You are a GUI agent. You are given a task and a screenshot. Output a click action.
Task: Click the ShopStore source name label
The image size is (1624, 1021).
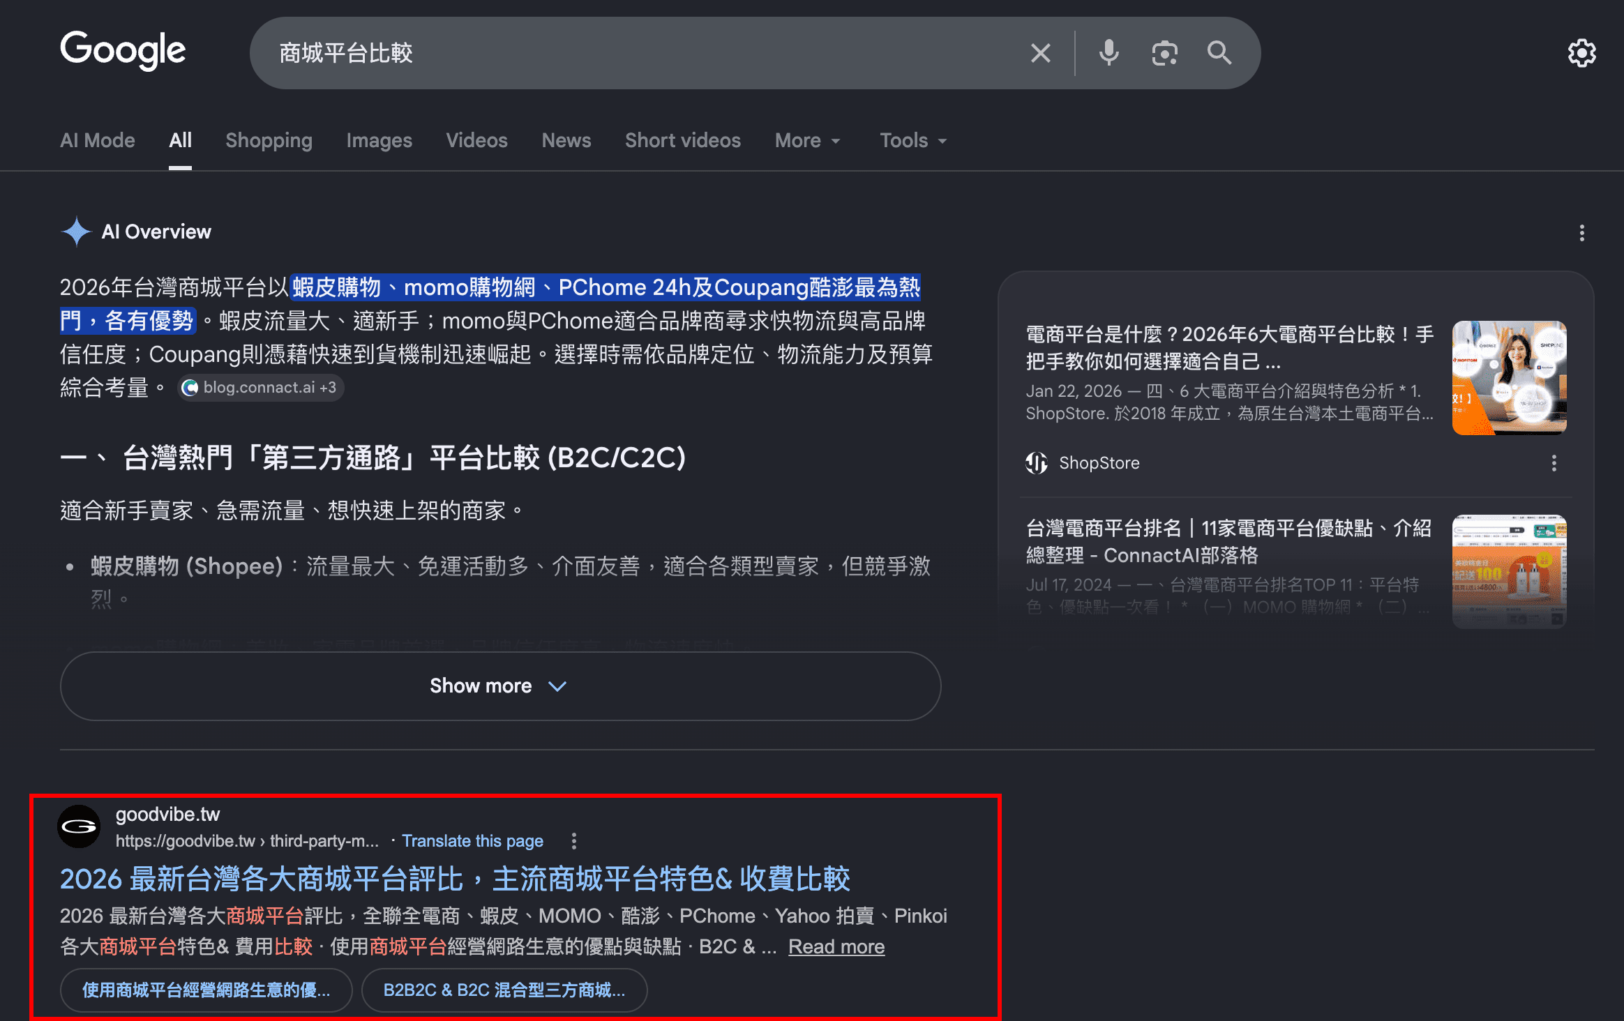(x=1099, y=463)
